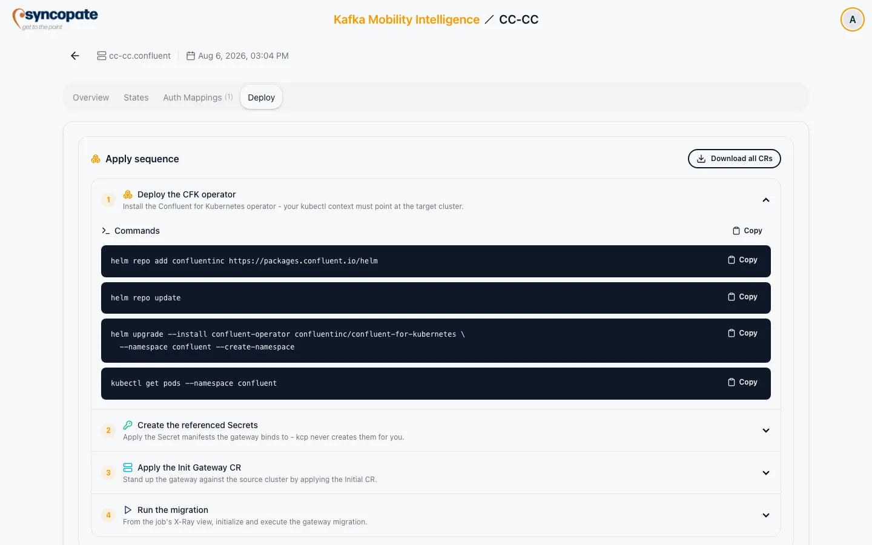This screenshot has width=872, height=545.
Task: Copy the helm repo add command
Action: coord(742,260)
